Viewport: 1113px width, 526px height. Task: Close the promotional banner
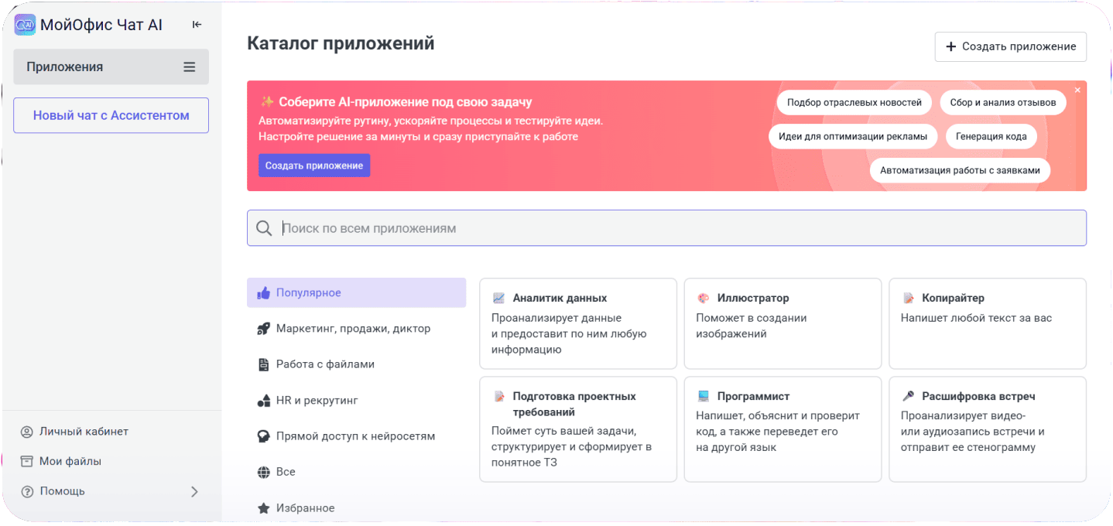1077,91
